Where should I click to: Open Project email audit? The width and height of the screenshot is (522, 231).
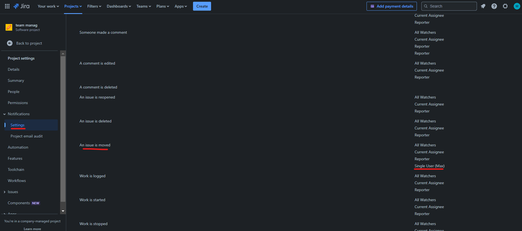coord(27,136)
